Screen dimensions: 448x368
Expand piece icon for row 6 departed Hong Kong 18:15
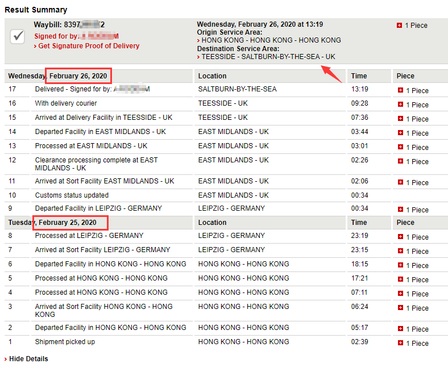[400, 265]
